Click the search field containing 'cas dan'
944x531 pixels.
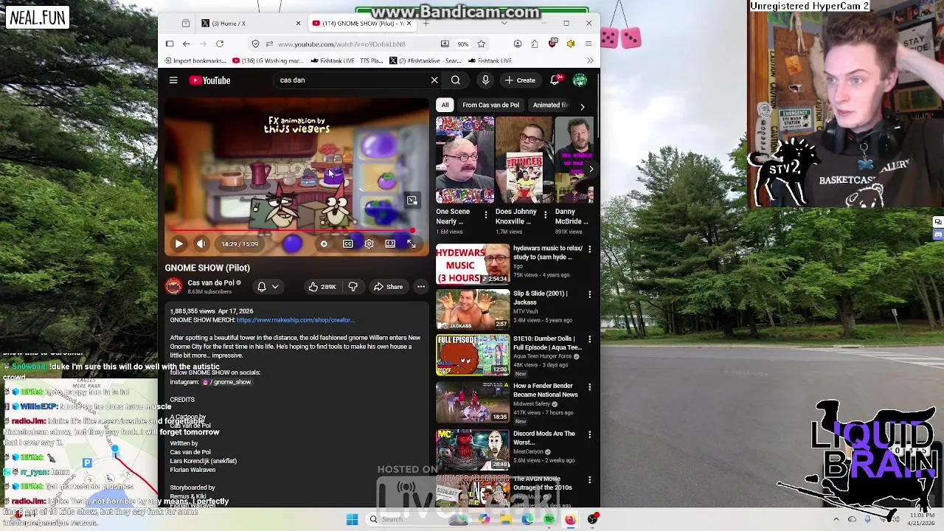point(352,80)
